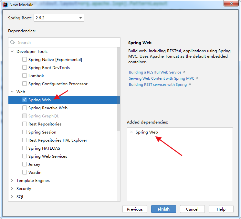Tick the Jersey checkbox
Viewport: 241px width, 219px height.
click(25, 164)
